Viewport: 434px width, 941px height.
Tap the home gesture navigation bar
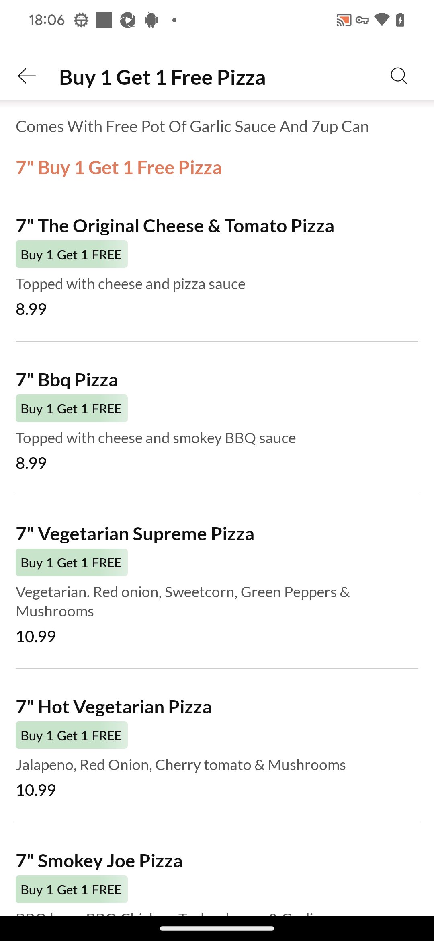217,928
